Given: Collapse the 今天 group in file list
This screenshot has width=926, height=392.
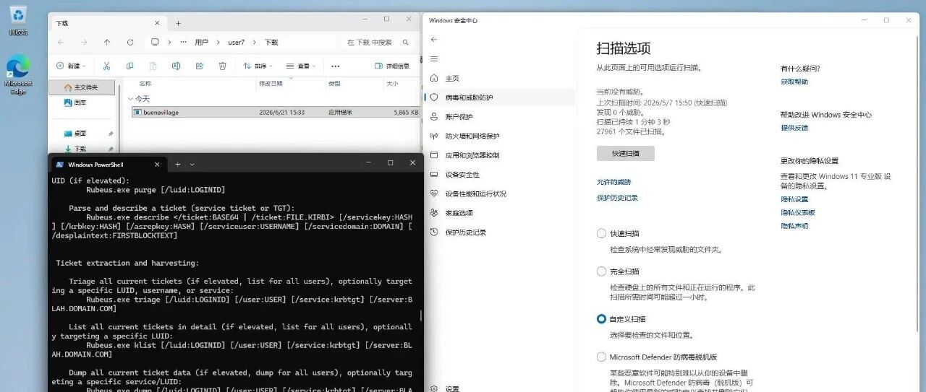Looking at the screenshot, I should point(130,99).
